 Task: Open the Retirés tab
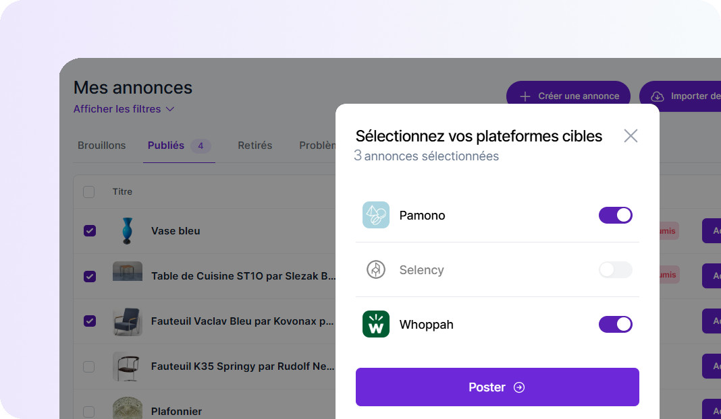pos(255,146)
